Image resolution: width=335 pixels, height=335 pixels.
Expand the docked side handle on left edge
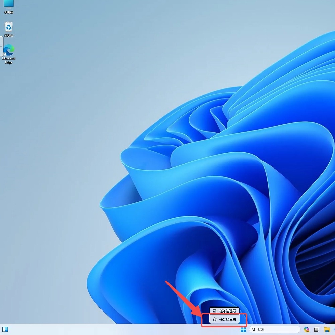[1, 46]
